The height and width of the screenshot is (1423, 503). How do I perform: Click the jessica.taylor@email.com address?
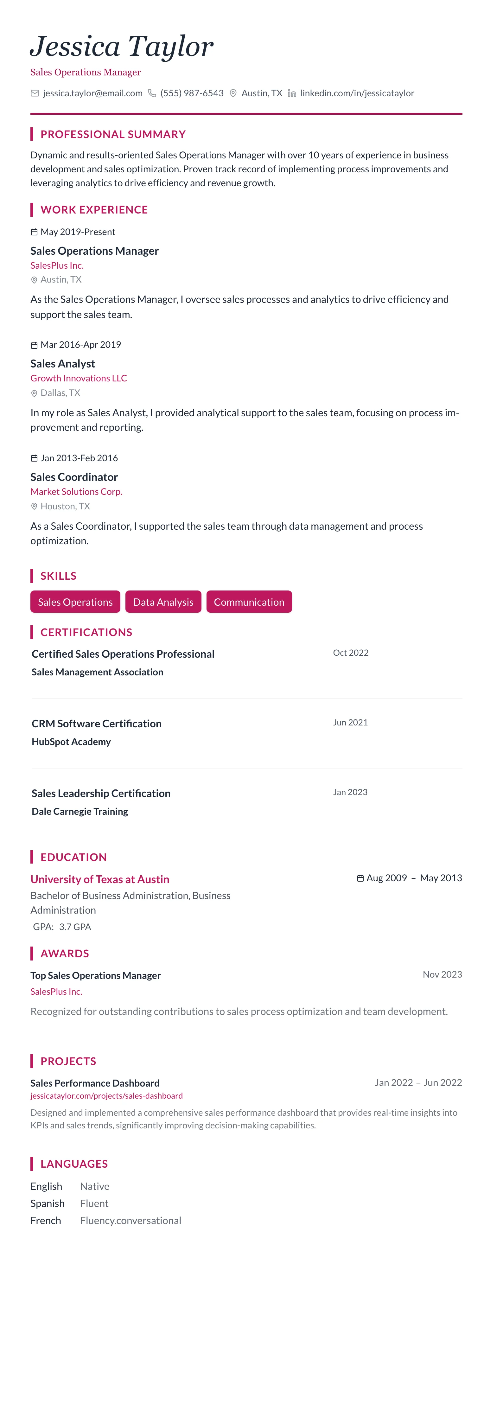(x=93, y=93)
